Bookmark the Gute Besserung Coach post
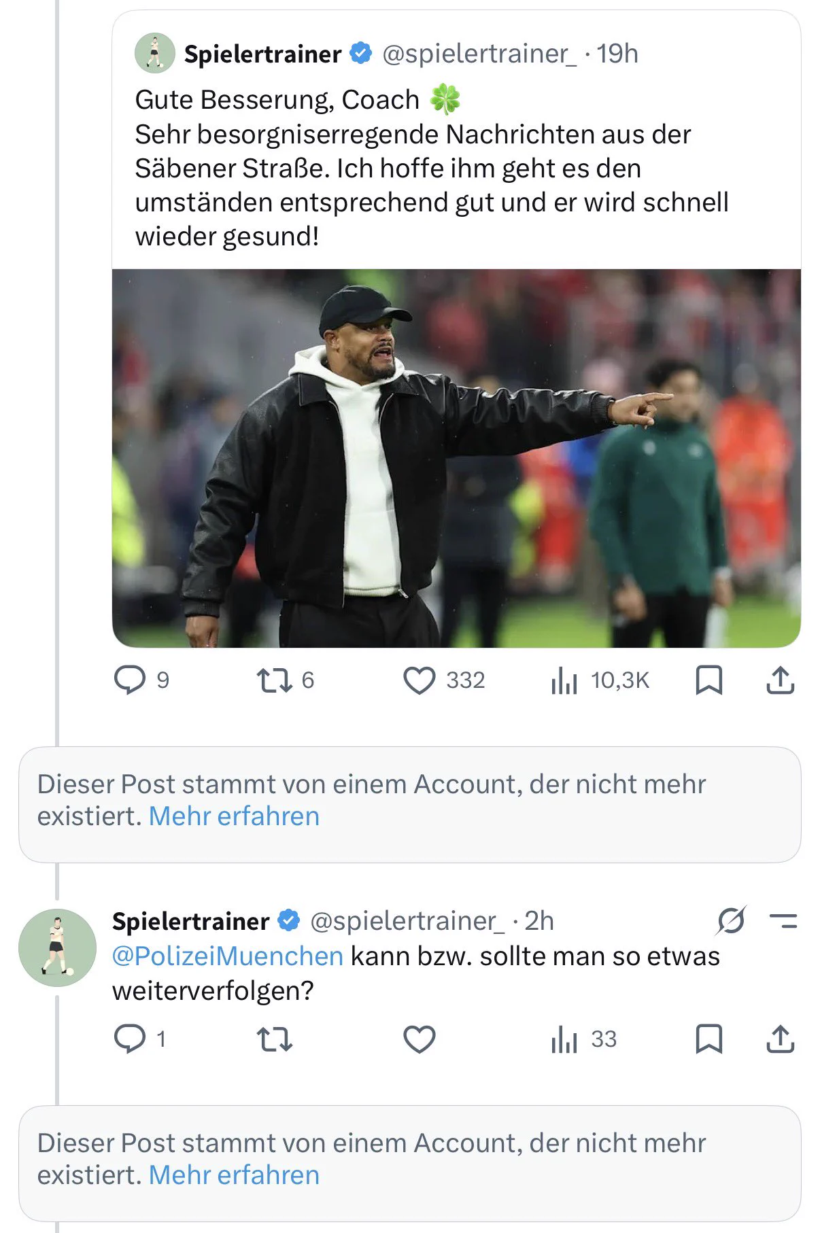 (x=708, y=680)
